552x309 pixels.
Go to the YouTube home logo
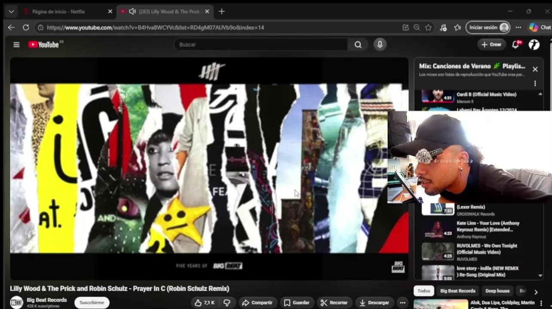pos(43,45)
